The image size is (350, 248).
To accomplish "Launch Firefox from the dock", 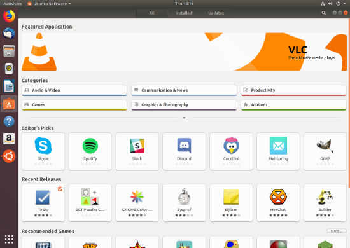I will coord(9,16).
